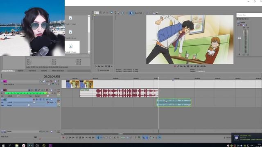Switch to the Explorer tab

click(x=20, y=71)
